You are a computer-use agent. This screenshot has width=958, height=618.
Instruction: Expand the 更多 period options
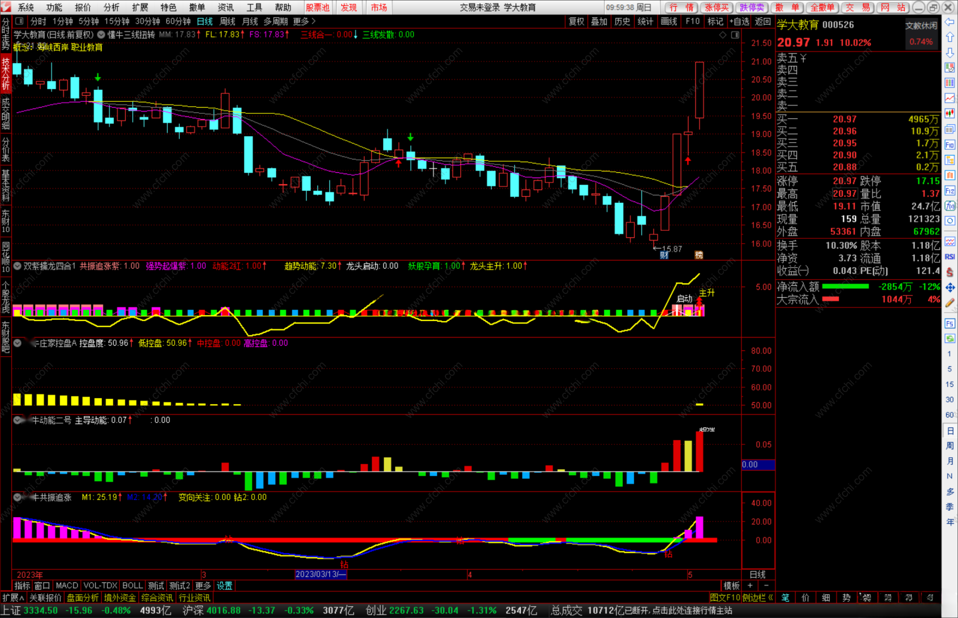pyautogui.click(x=304, y=21)
